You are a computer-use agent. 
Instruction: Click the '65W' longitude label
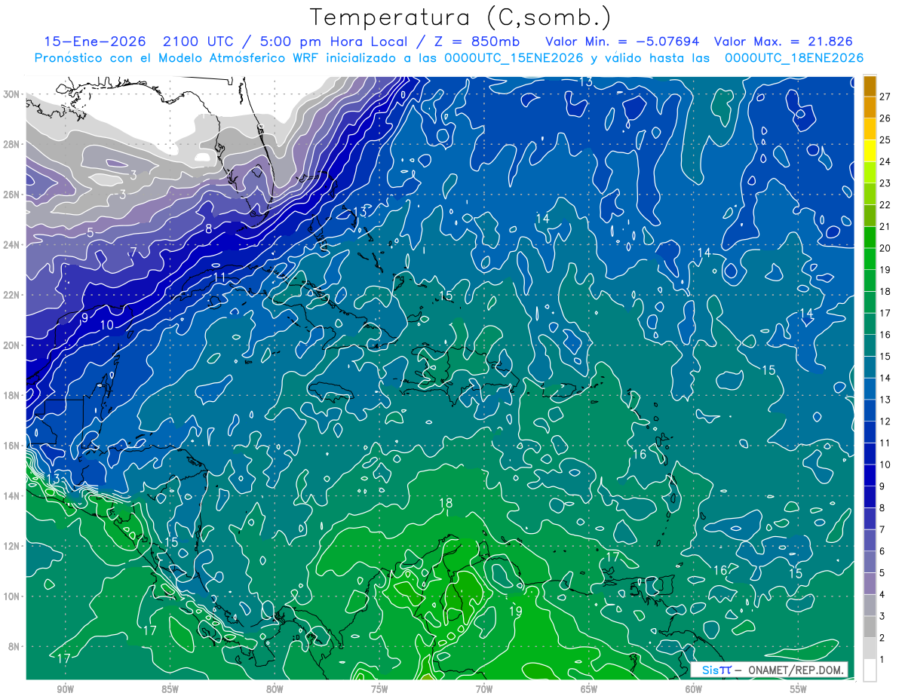coord(589,689)
